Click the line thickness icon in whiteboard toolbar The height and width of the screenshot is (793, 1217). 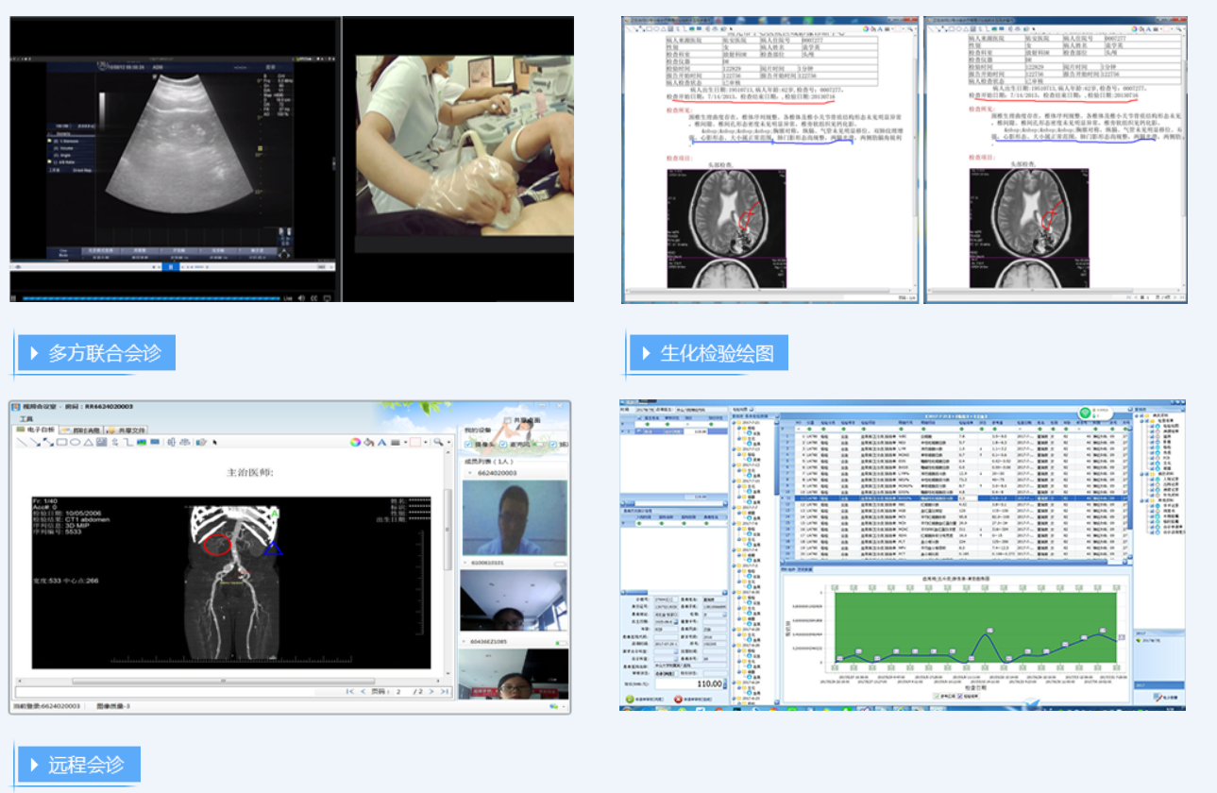(396, 442)
